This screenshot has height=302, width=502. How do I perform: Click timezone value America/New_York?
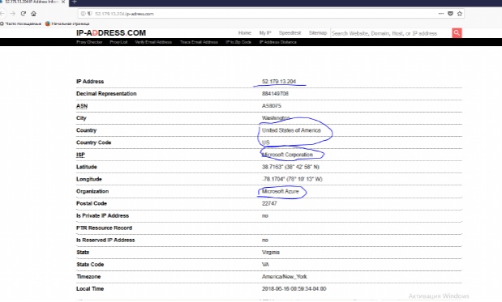[285, 277]
